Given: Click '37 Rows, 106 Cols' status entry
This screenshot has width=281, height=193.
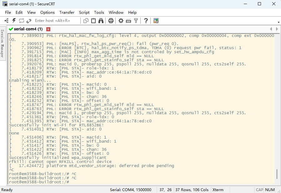Looking at the screenshot, I should point(192,190).
